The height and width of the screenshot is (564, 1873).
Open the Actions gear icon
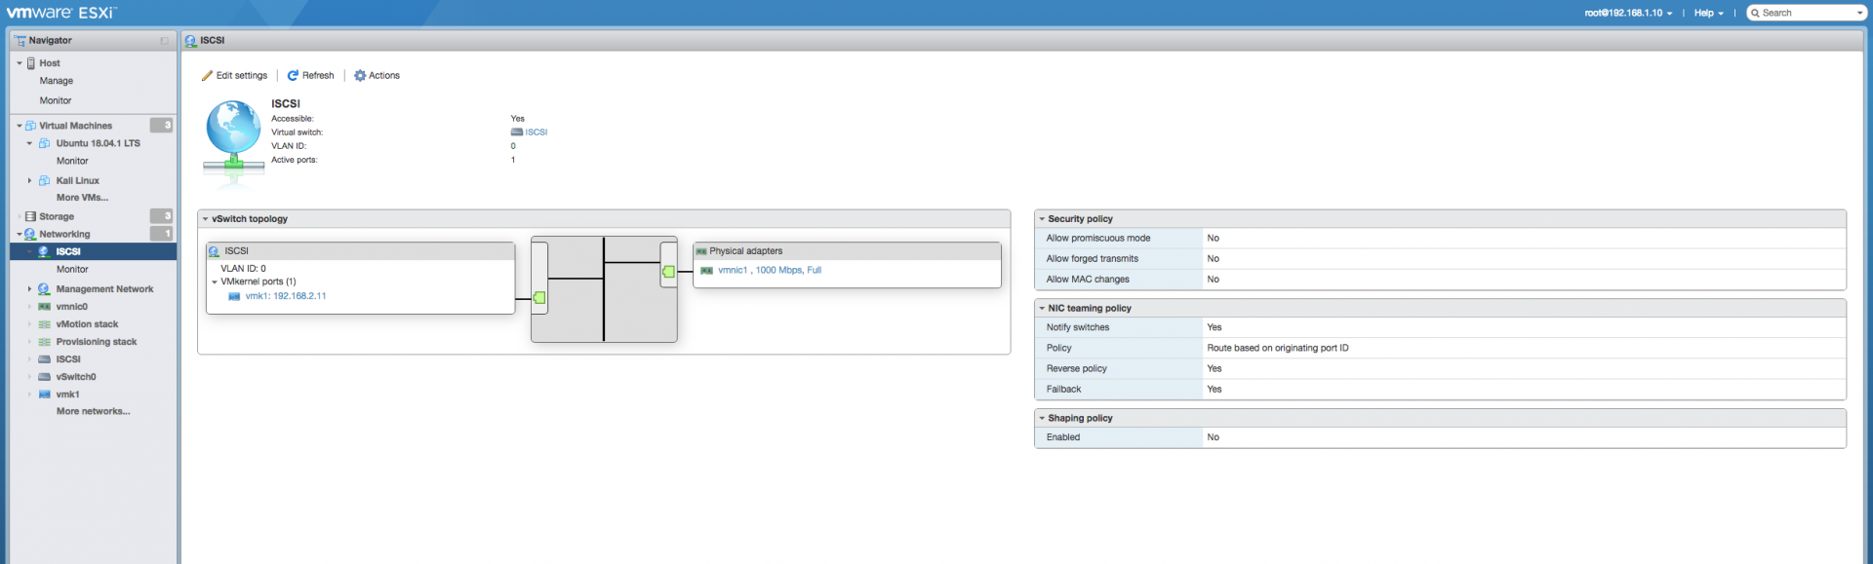coord(360,76)
